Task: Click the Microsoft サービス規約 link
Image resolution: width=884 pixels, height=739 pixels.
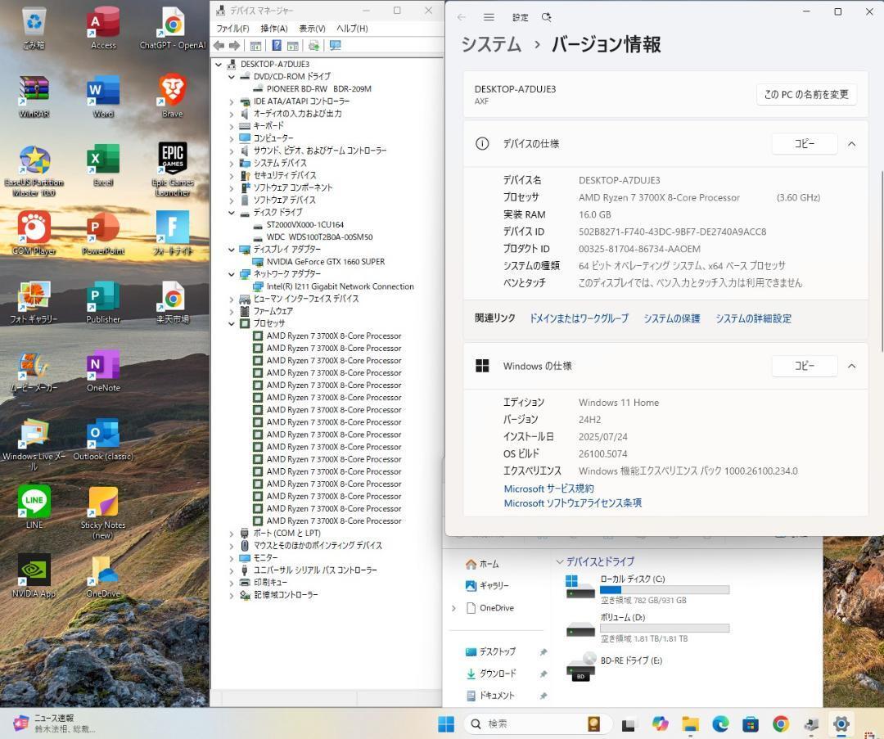Action: click(548, 489)
